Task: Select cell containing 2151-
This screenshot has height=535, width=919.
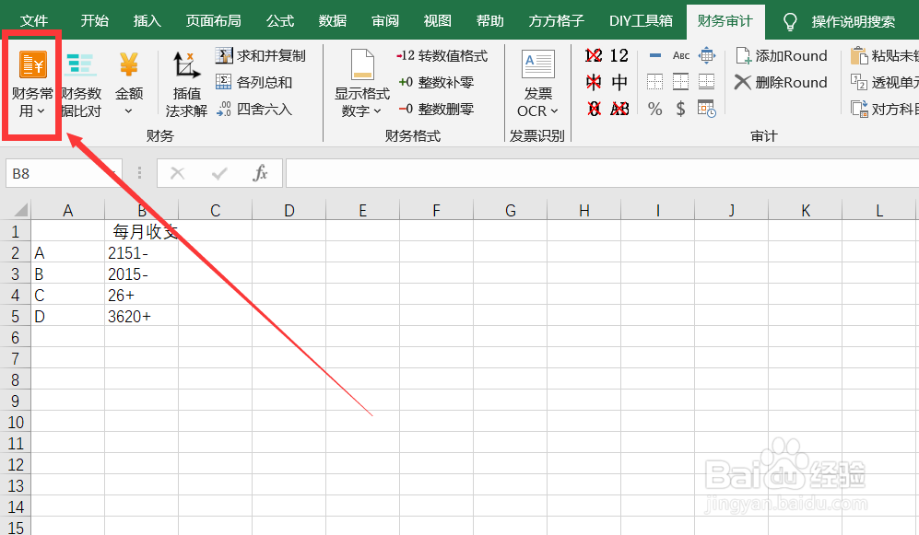Action: tap(142, 252)
